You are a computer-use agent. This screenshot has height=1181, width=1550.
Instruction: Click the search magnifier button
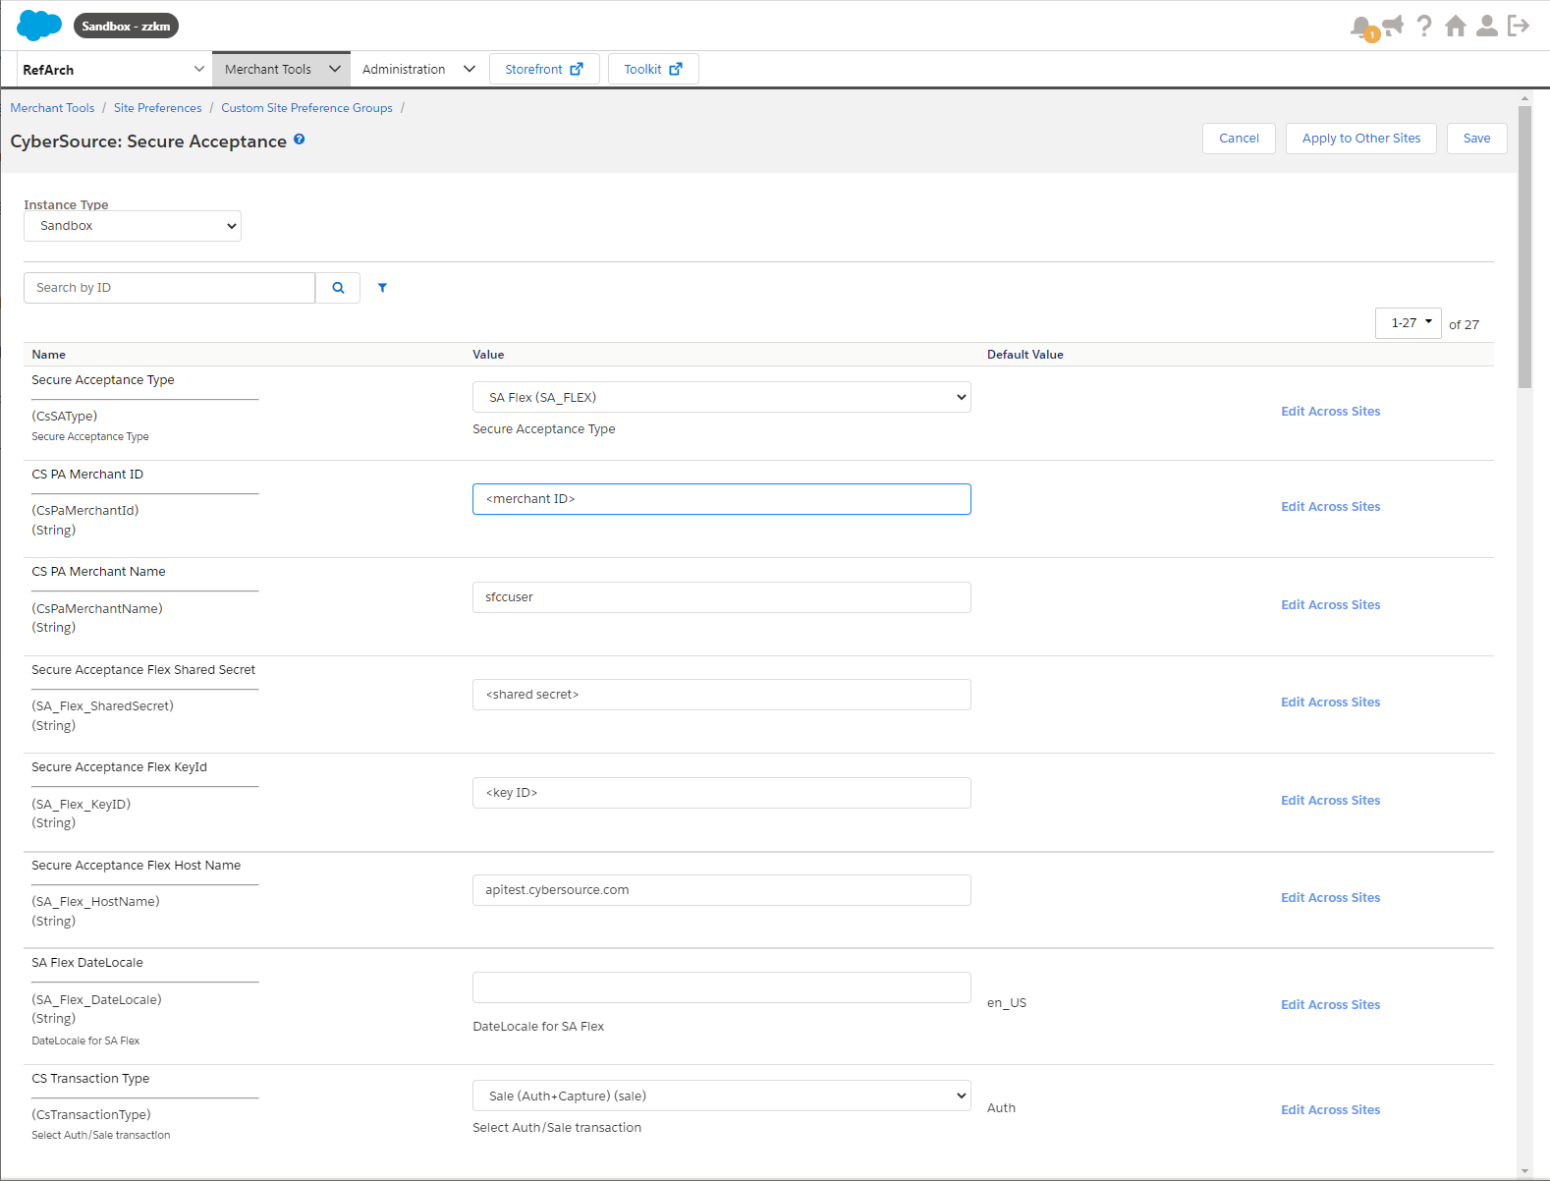pyautogui.click(x=338, y=288)
